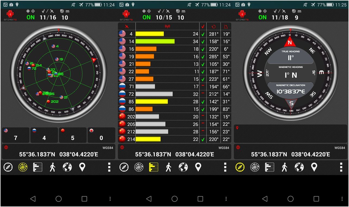Image resolution: width=349 pixels, height=207 pixels.
Task: Open compass icon on satellite list screen
Action: [x=124, y=167]
